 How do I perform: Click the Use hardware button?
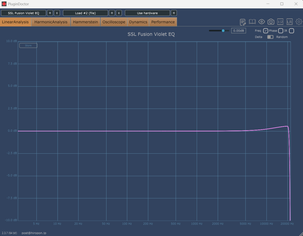tap(147, 13)
